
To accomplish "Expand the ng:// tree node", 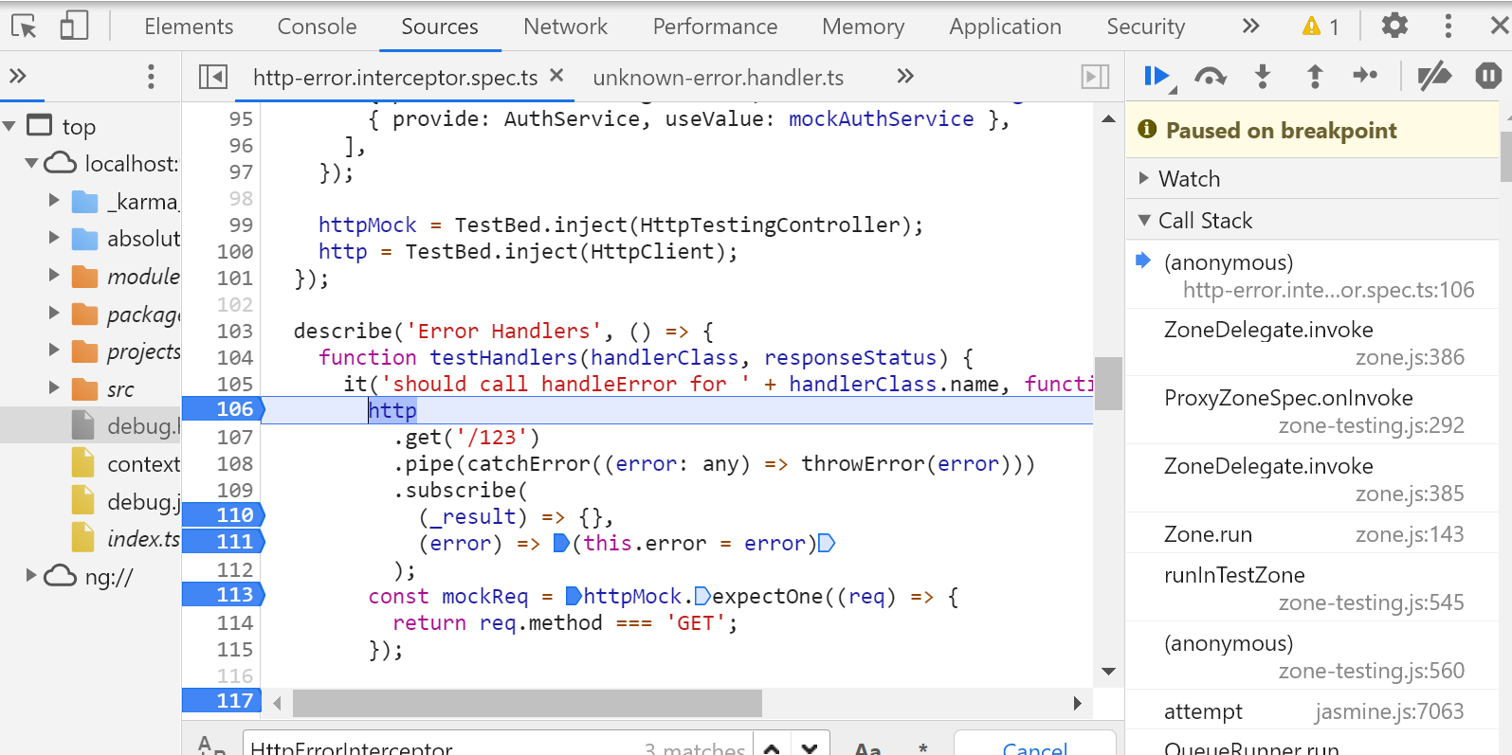I will 31,575.
